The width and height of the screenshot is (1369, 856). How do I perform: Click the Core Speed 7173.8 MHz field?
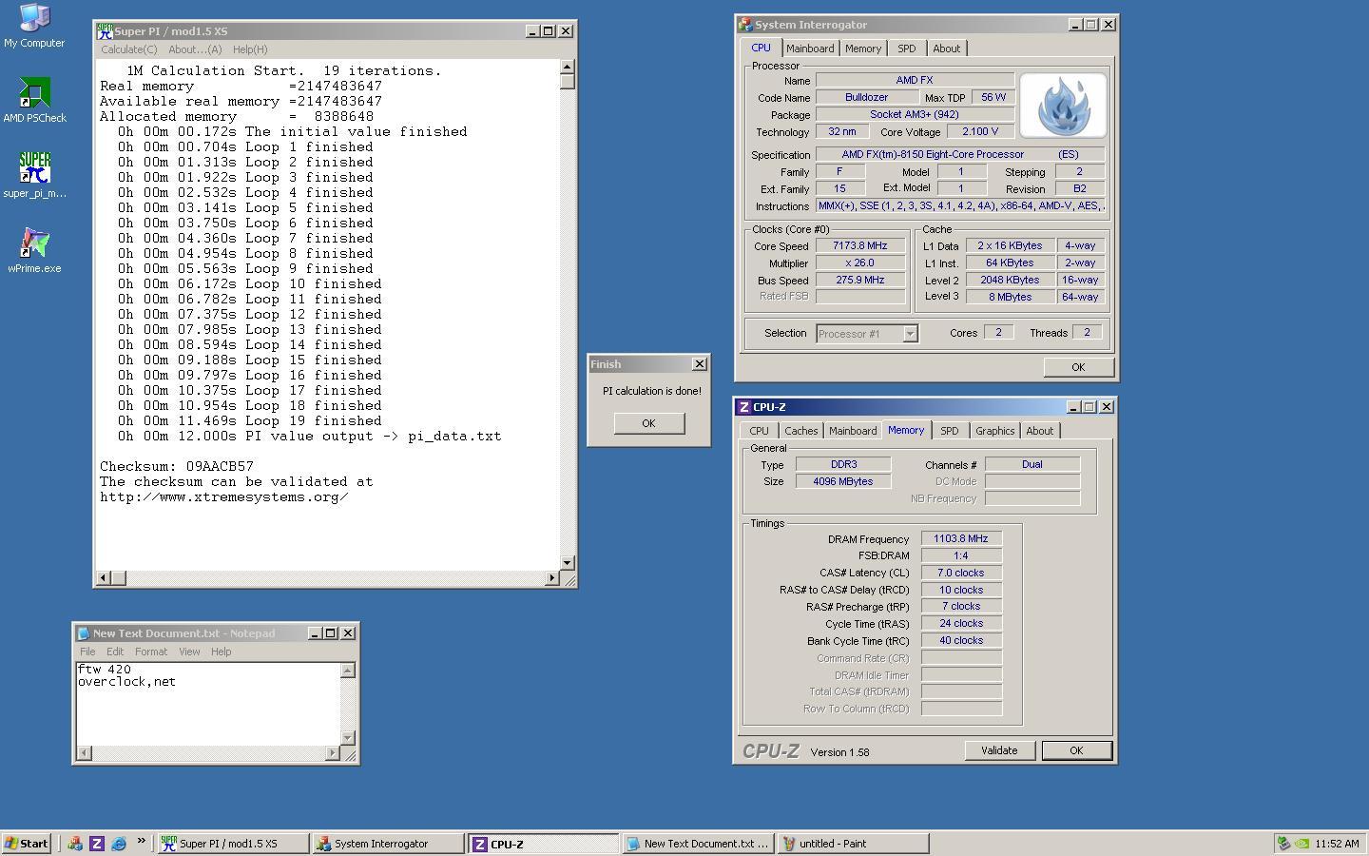pyautogui.click(x=860, y=245)
